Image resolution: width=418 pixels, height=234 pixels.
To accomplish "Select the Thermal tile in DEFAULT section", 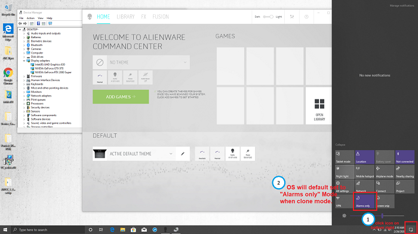I will 217,154.
